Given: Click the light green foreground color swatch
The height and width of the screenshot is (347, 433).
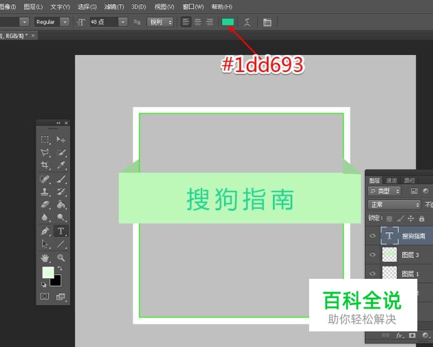Looking at the screenshot, I should coord(48,272).
